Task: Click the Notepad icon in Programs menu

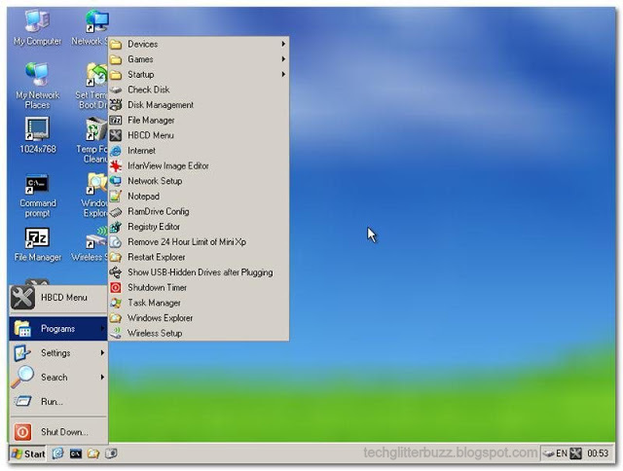Action: 116,197
